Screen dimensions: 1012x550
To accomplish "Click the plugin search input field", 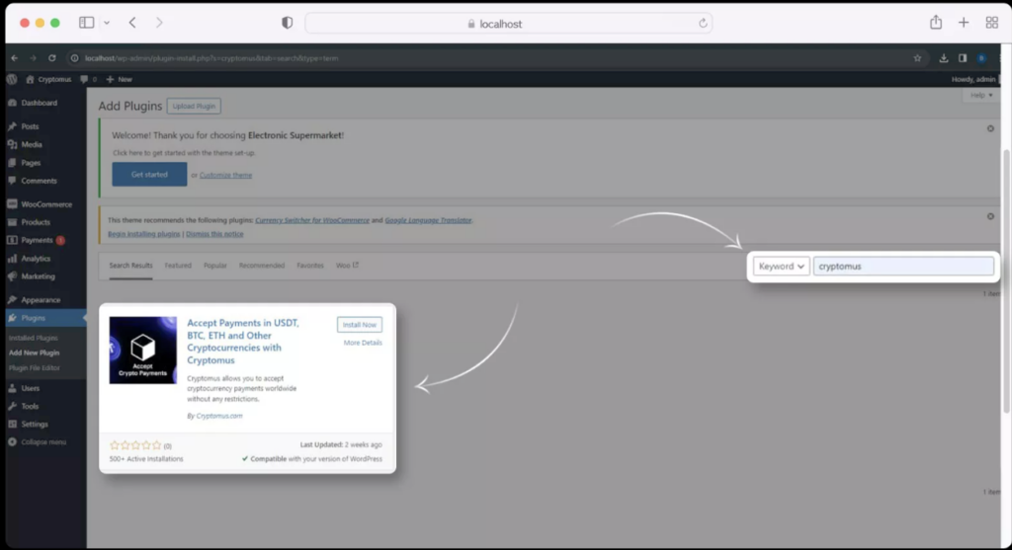I will tap(903, 266).
